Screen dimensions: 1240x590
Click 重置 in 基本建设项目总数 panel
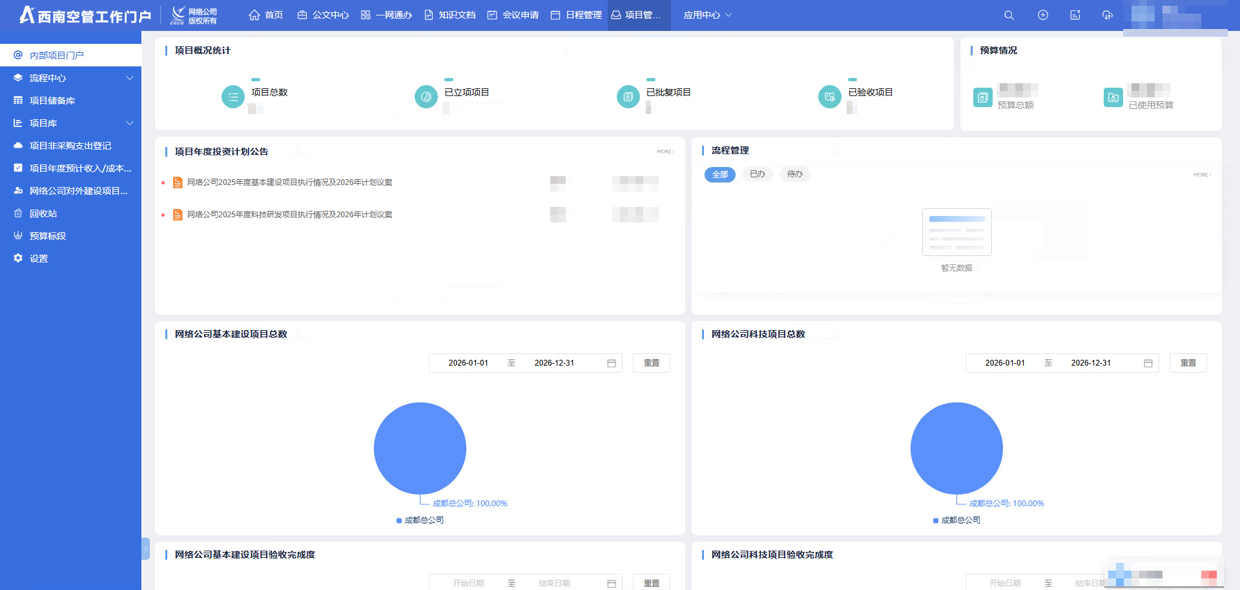[652, 363]
